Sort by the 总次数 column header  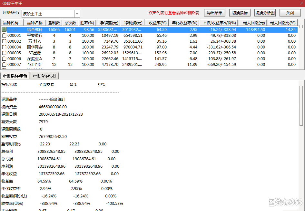point(70,23)
